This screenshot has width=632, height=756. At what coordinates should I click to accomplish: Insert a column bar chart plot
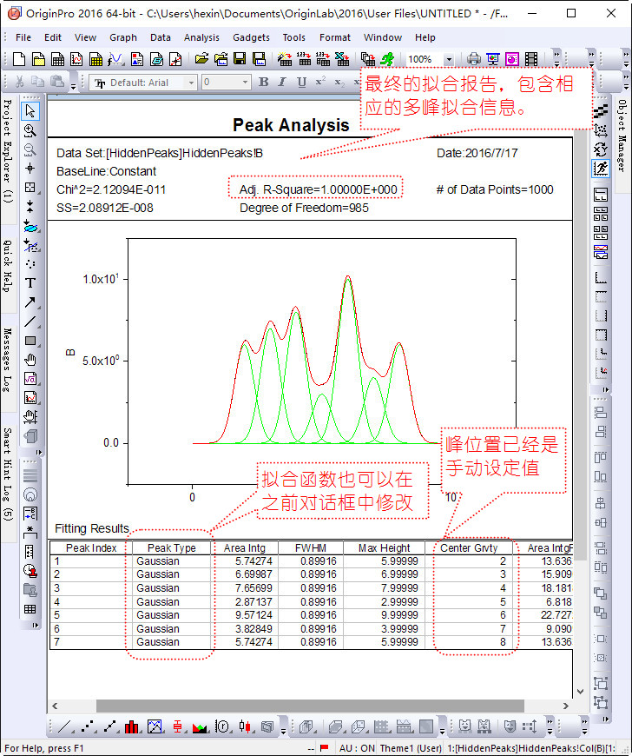(x=133, y=726)
